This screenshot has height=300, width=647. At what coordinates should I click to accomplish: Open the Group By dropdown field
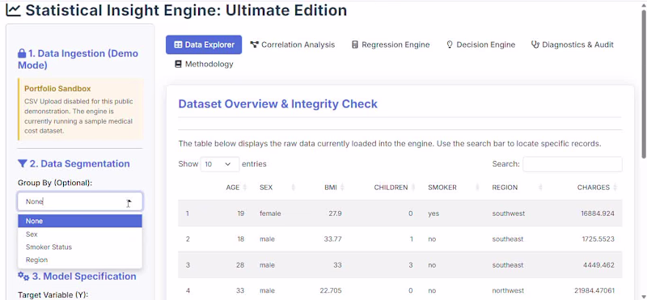[x=80, y=202]
